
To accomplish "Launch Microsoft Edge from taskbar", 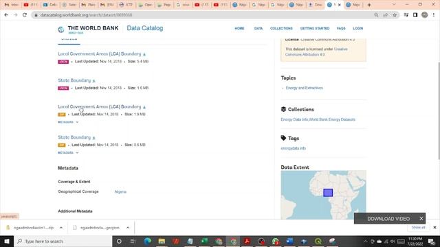I will coord(148,241).
